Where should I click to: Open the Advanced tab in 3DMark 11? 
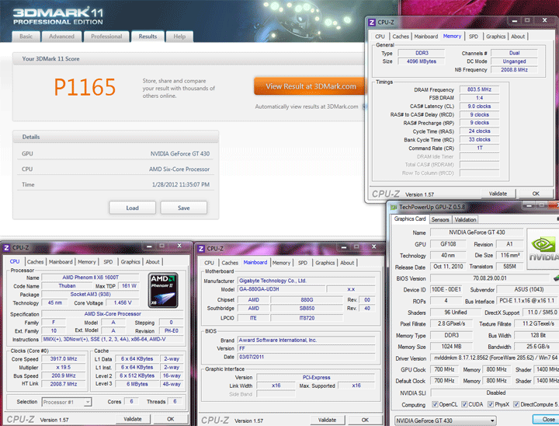[61, 37]
